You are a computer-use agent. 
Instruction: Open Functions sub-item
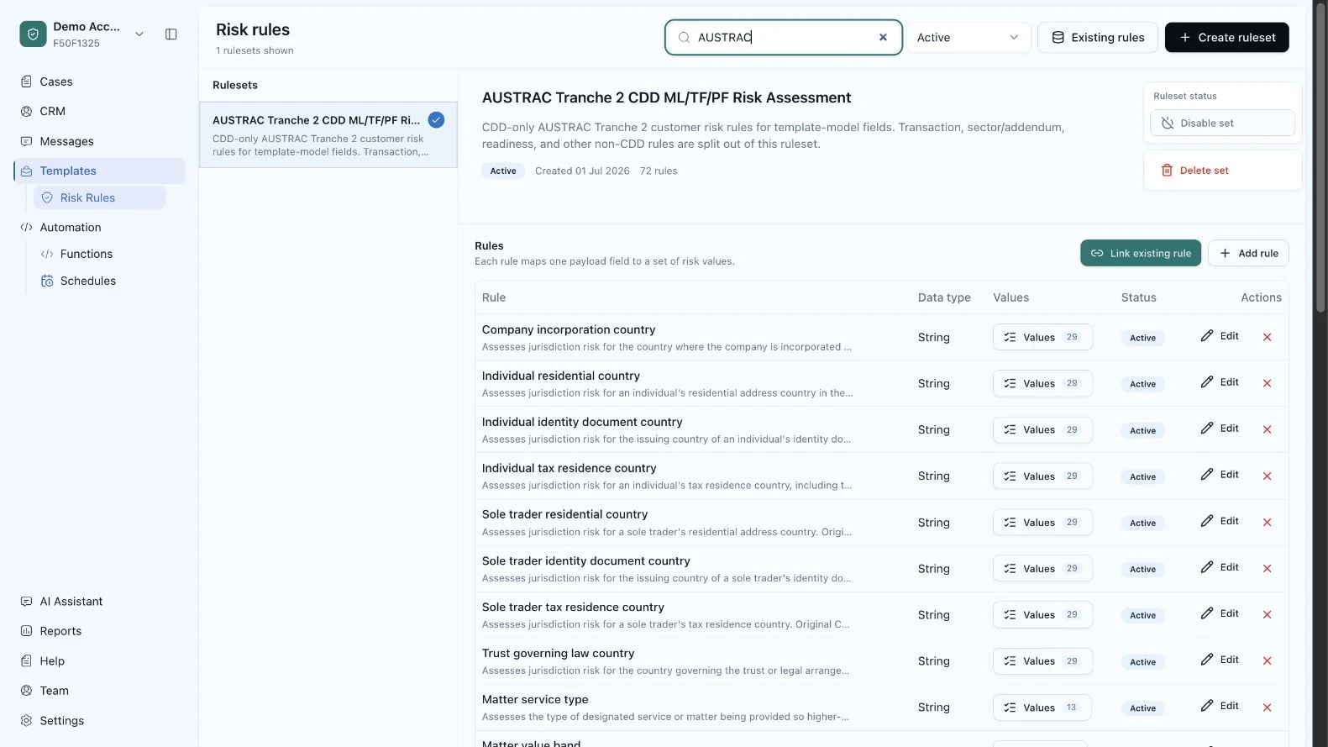87,254
